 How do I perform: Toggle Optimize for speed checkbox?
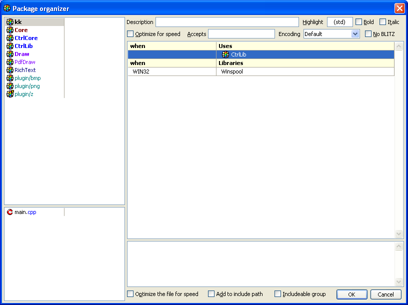[131, 34]
